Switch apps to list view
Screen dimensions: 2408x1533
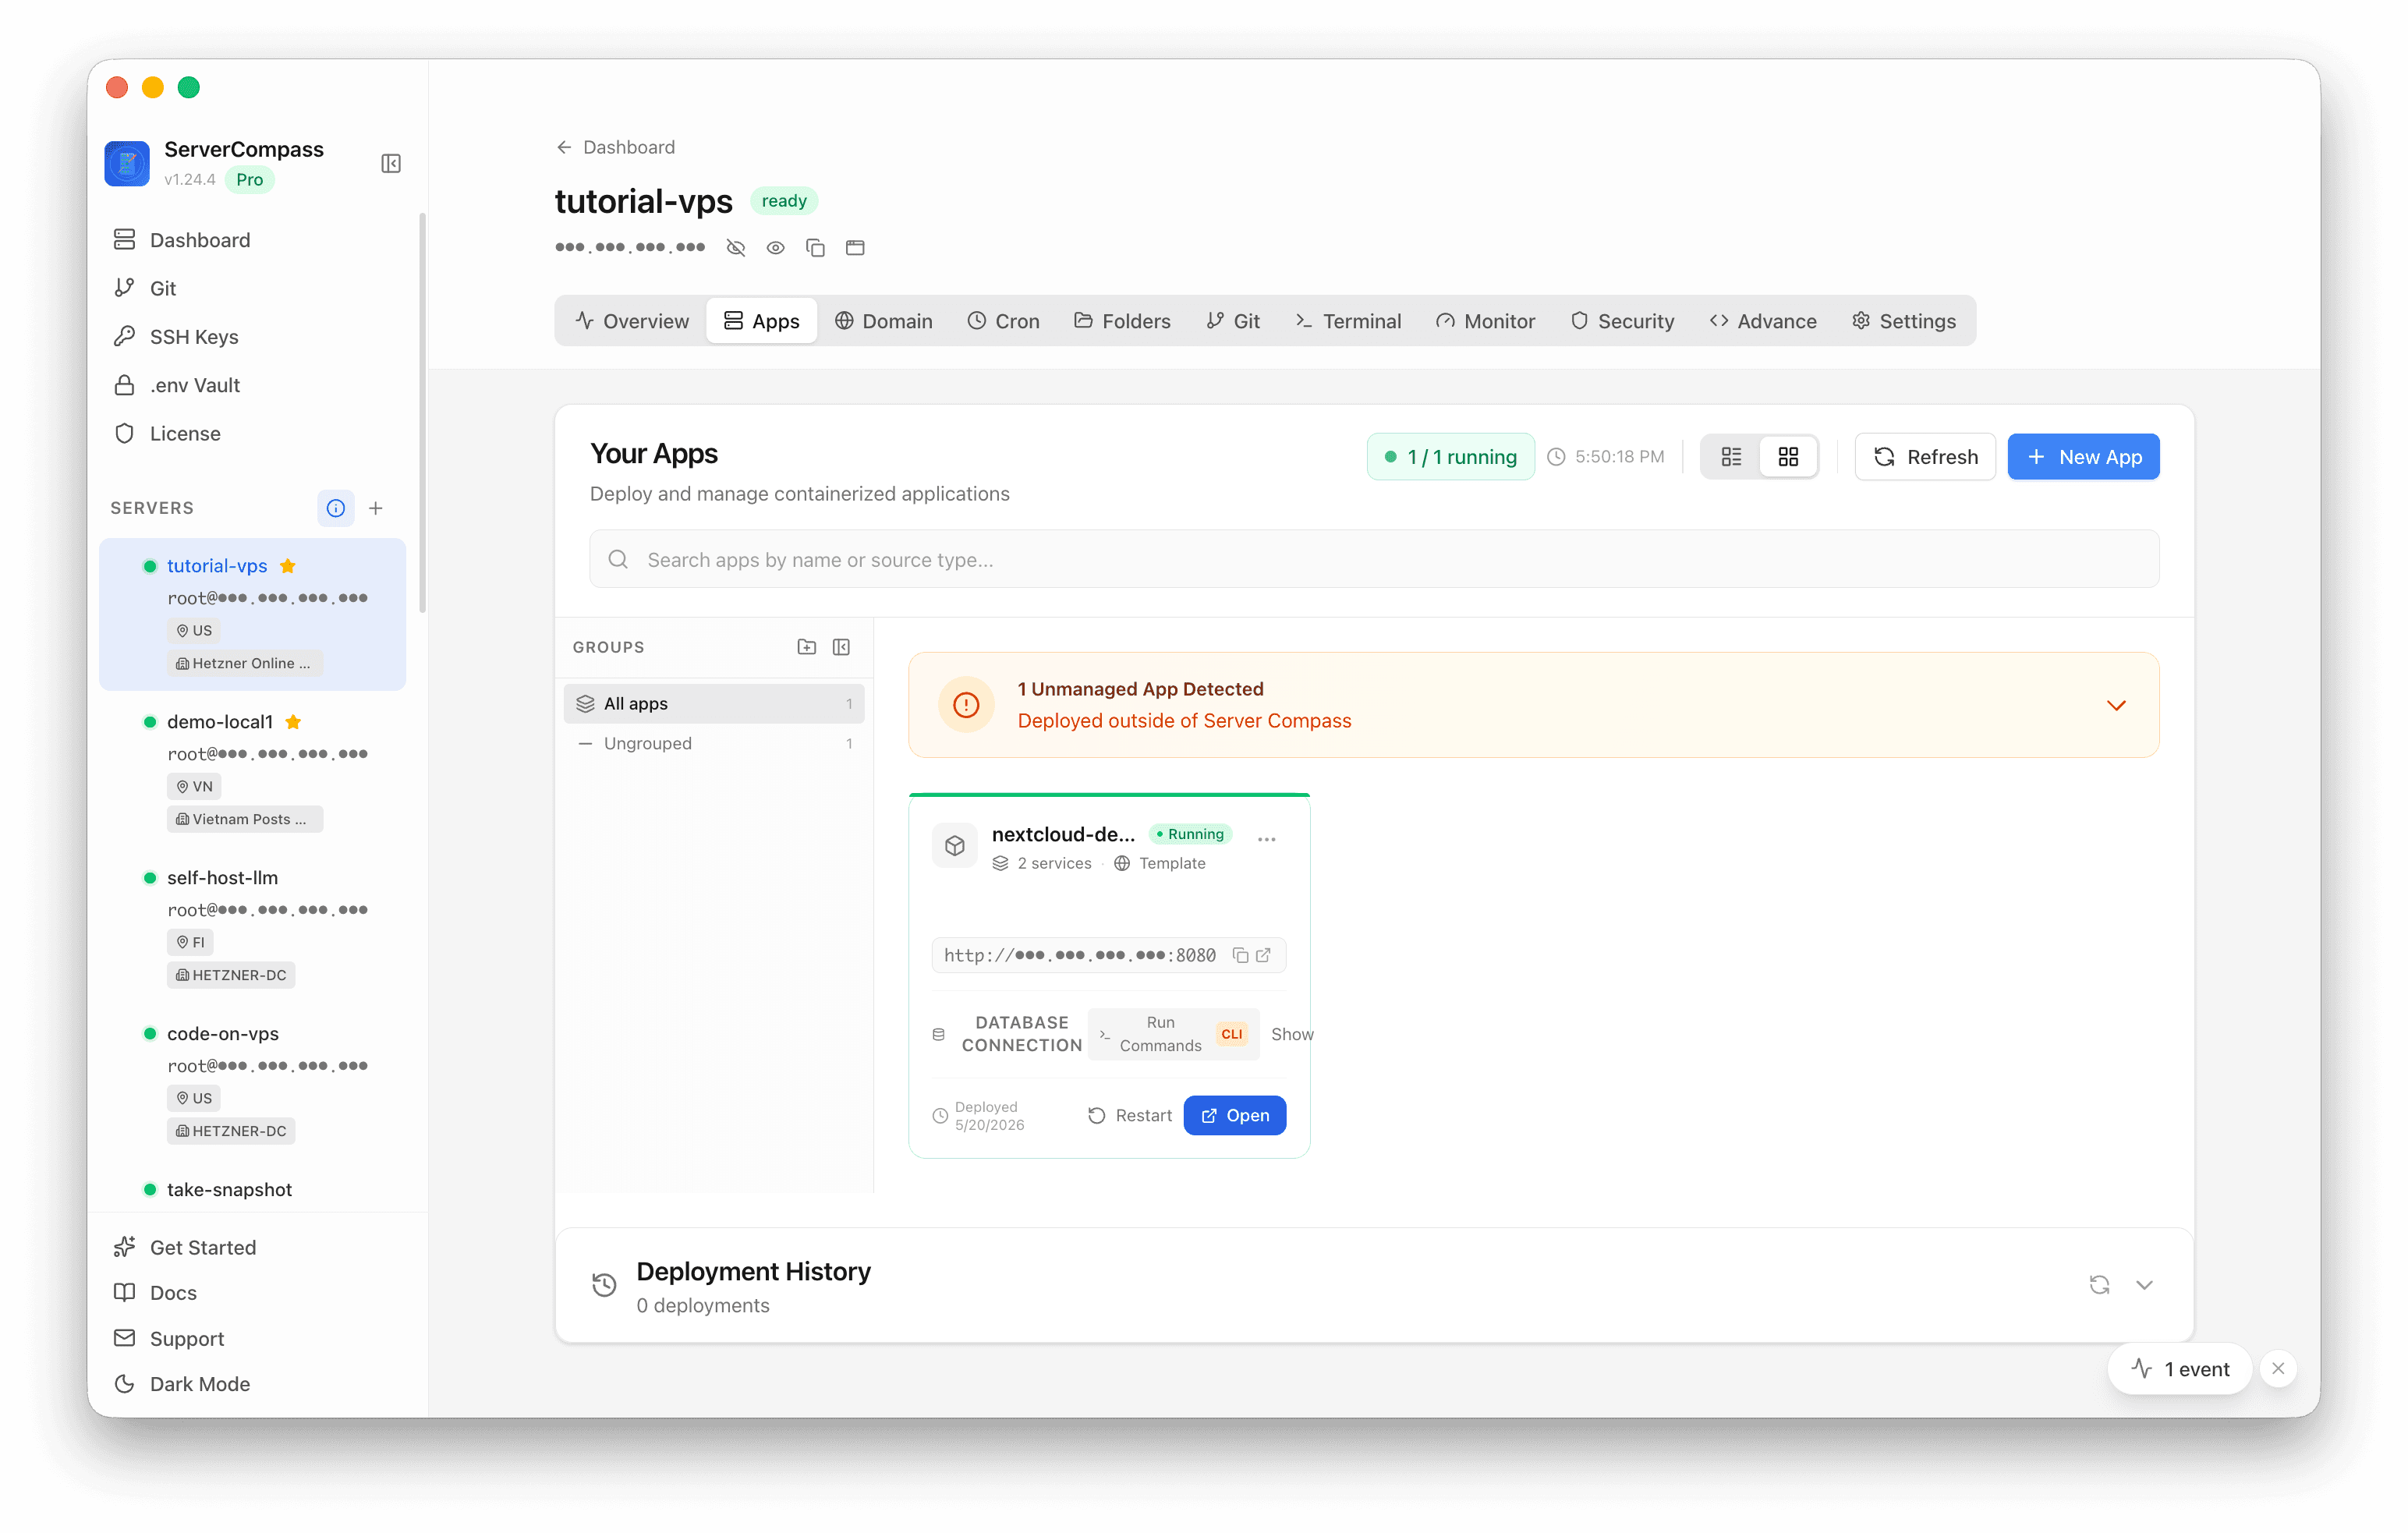[x=1731, y=457]
